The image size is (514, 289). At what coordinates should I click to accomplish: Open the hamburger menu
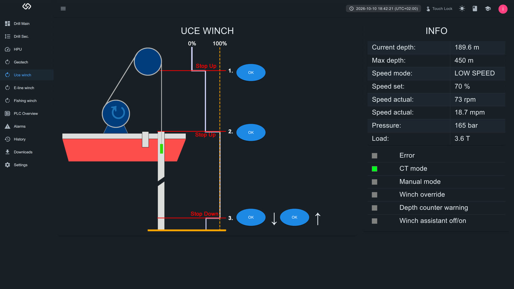tap(63, 9)
